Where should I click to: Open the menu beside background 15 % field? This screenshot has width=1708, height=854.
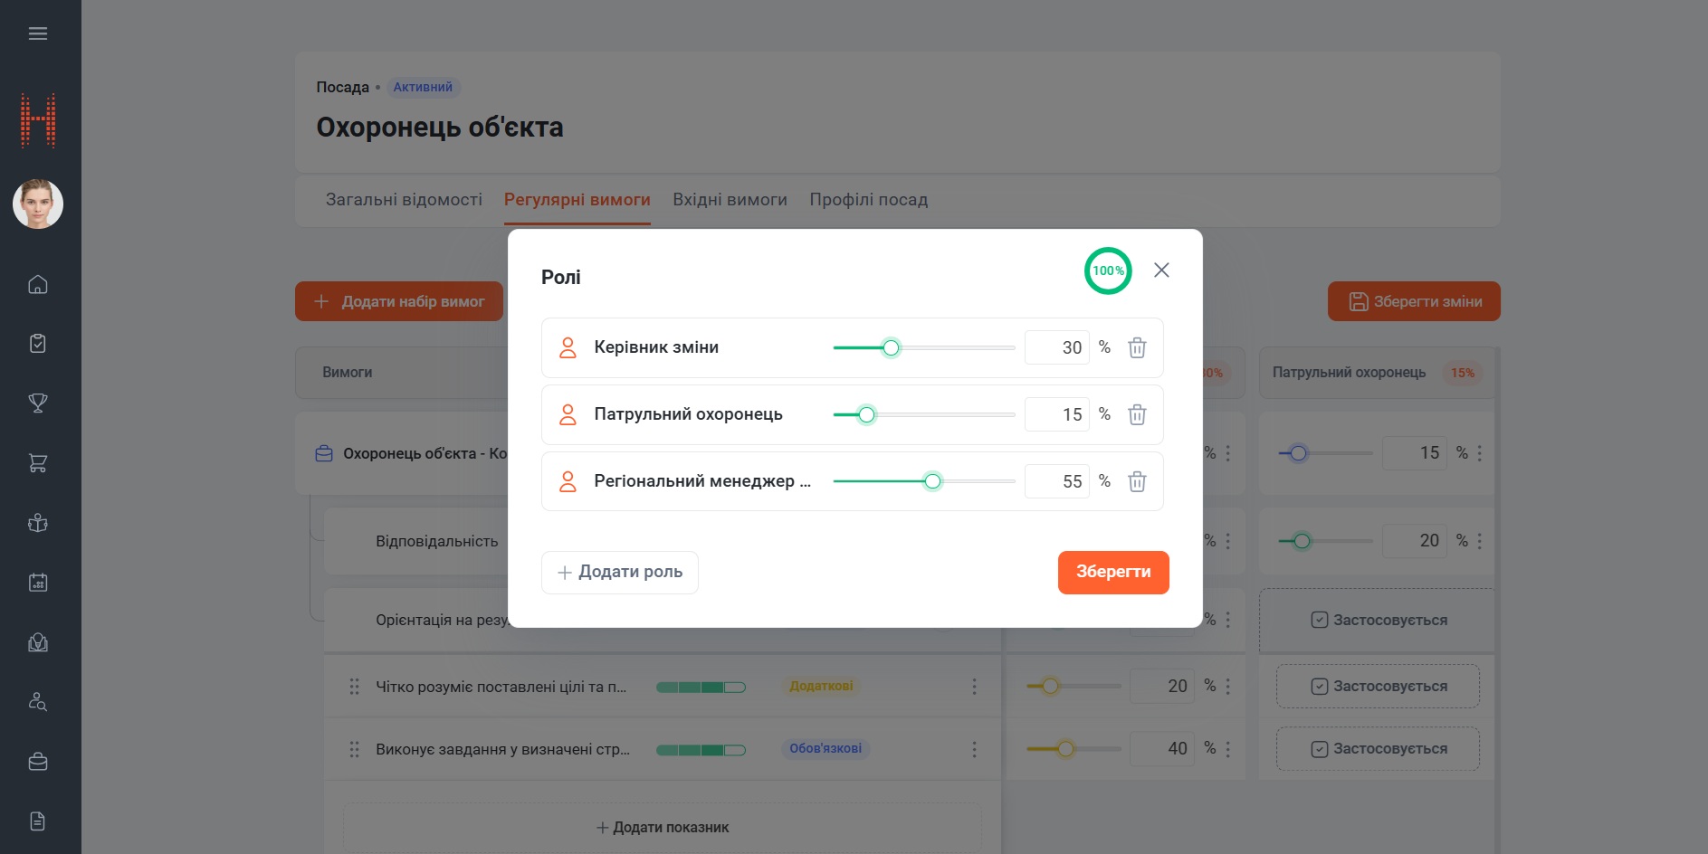point(1480,453)
